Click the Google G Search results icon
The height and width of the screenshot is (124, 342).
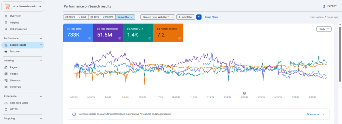(x=6, y=45)
